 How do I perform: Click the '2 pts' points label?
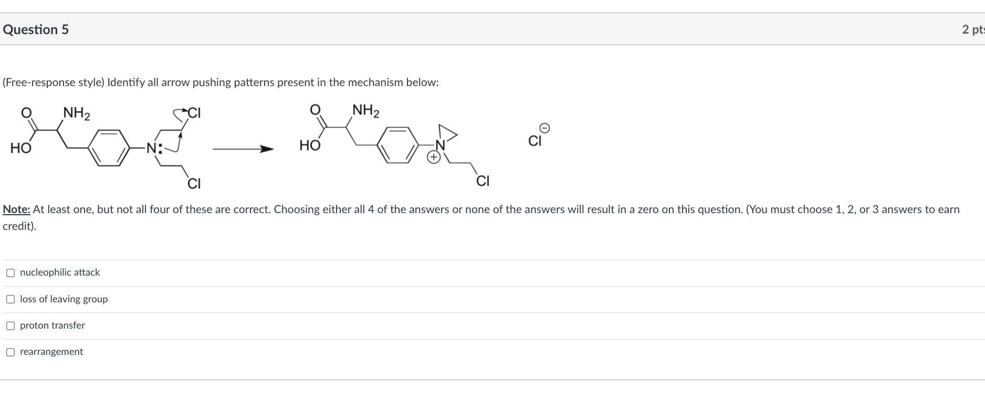tap(973, 29)
